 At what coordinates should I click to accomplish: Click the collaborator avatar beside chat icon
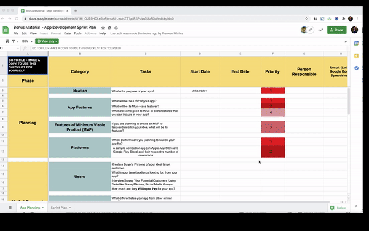304,30
